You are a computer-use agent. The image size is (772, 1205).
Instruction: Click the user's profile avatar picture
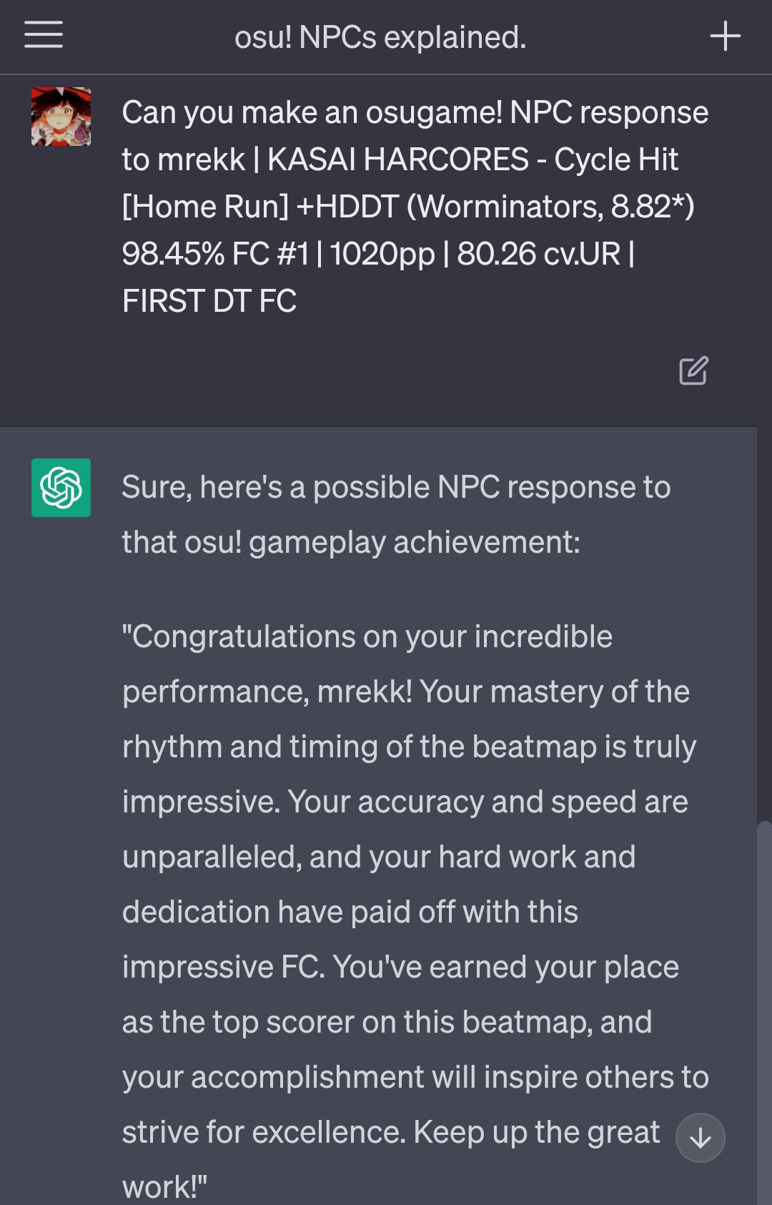(x=61, y=117)
